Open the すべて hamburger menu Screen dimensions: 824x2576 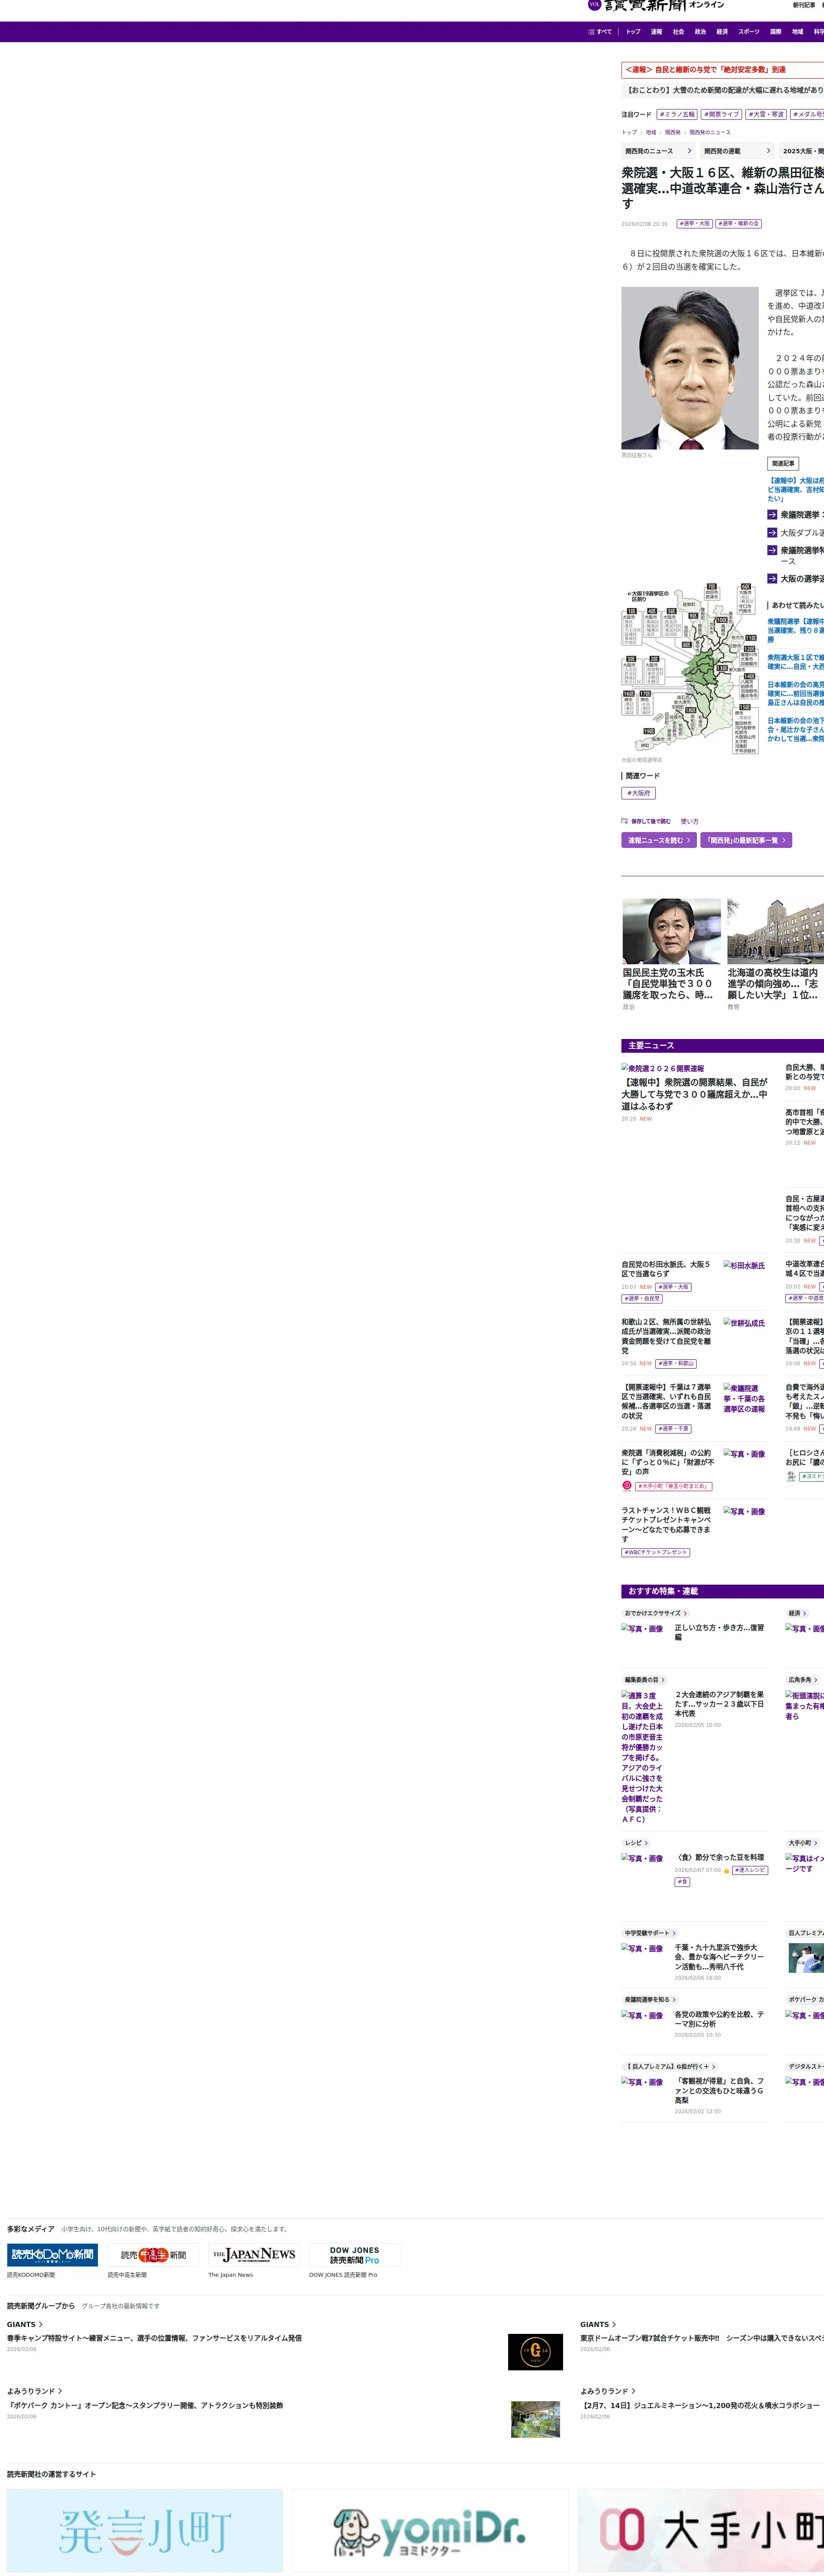pos(600,32)
